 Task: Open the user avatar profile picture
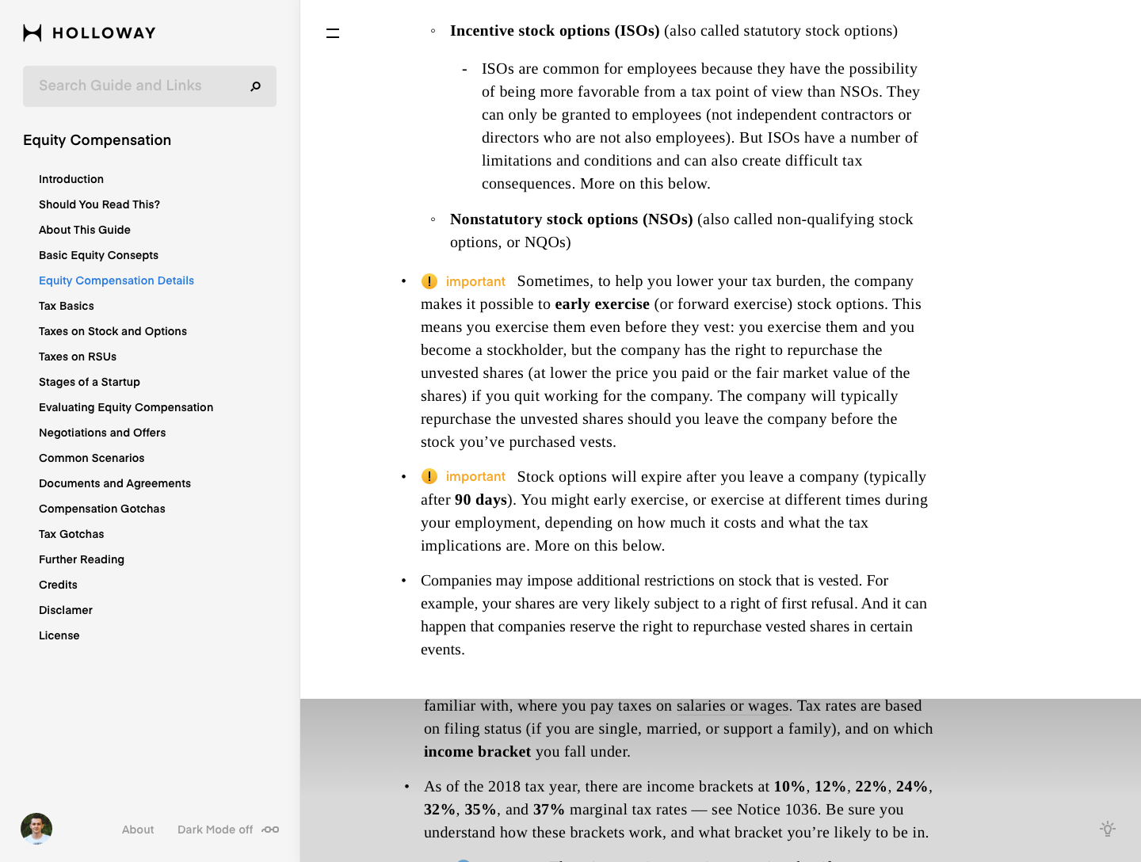click(x=36, y=829)
